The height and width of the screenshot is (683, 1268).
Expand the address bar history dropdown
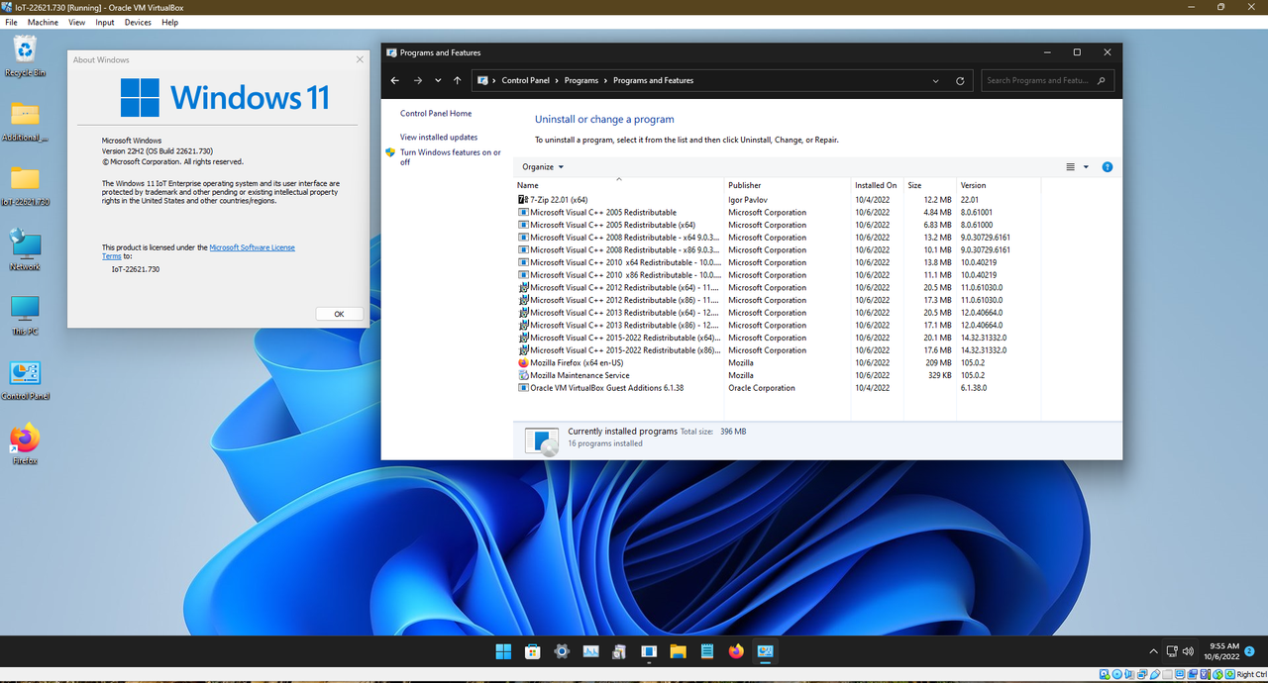coord(936,80)
